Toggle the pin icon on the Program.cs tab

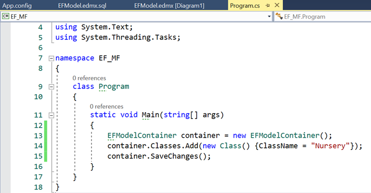point(268,5)
